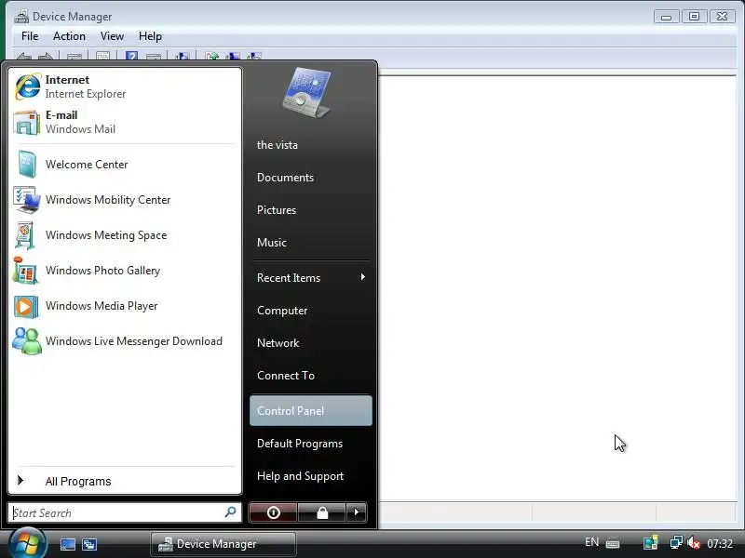Image resolution: width=745 pixels, height=558 pixels.
Task: Open Action menu in Device Manager
Action: pos(69,36)
